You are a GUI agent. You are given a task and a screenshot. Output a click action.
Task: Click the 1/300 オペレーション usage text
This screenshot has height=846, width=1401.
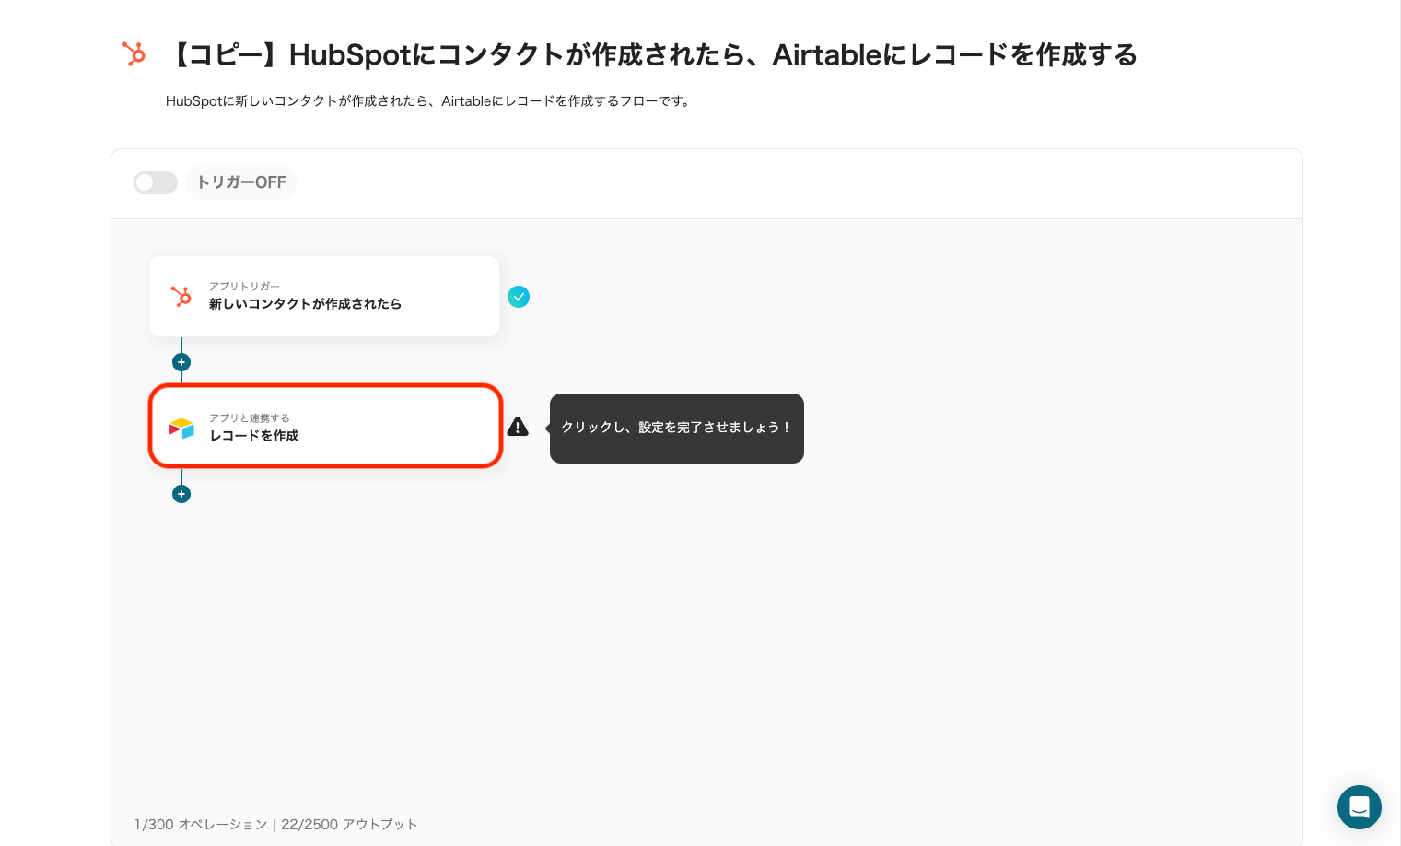point(201,824)
